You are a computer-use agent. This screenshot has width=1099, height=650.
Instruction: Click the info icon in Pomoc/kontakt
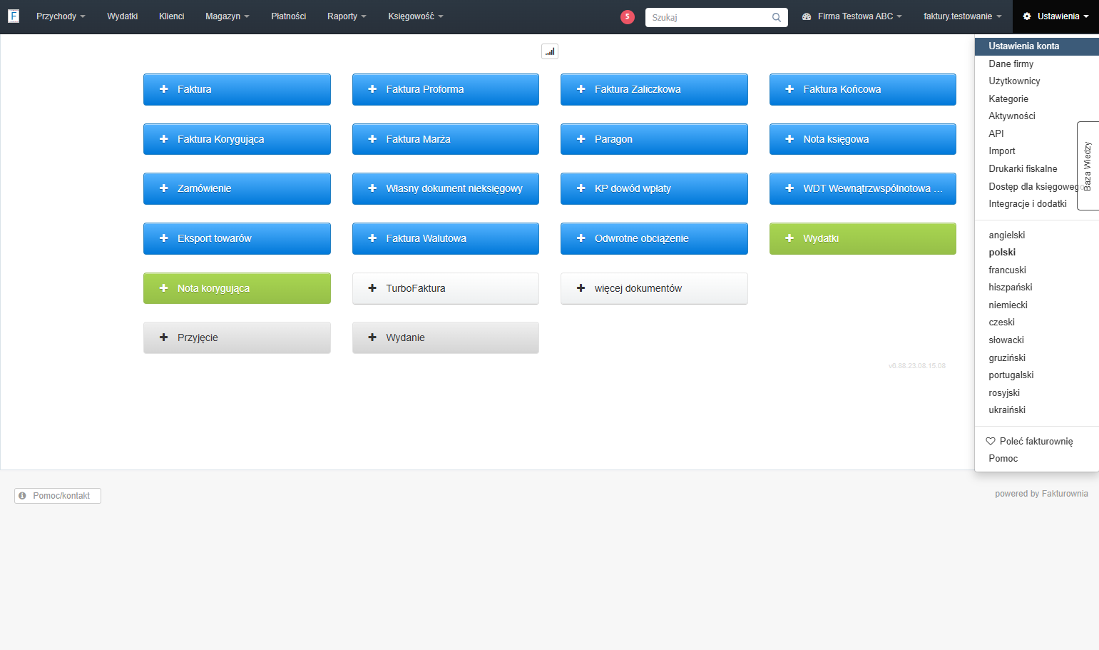click(x=23, y=496)
